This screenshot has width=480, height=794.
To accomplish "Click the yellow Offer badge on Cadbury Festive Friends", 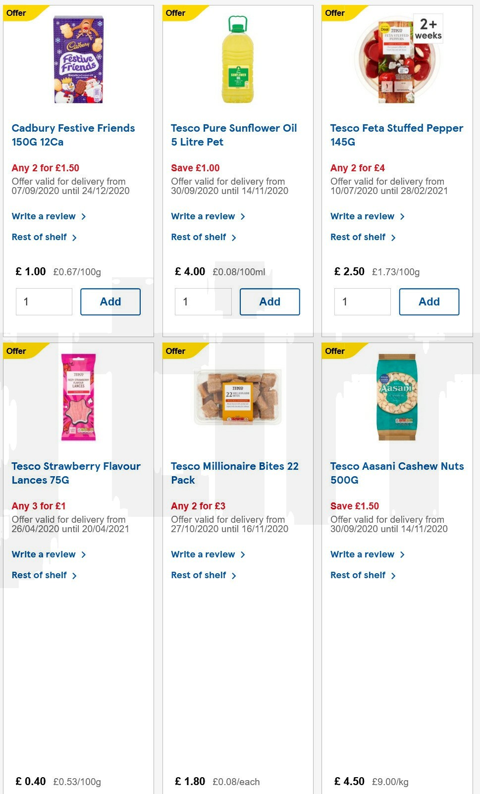I will [x=16, y=13].
